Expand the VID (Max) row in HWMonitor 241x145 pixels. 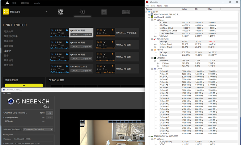click(155, 36)
